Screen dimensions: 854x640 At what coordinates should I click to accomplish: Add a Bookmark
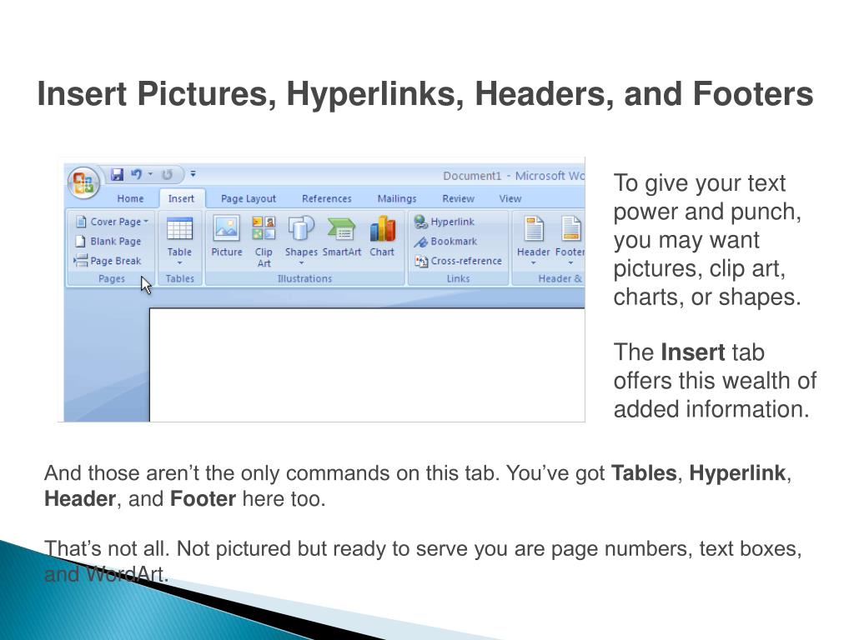(x=445, y=241)
